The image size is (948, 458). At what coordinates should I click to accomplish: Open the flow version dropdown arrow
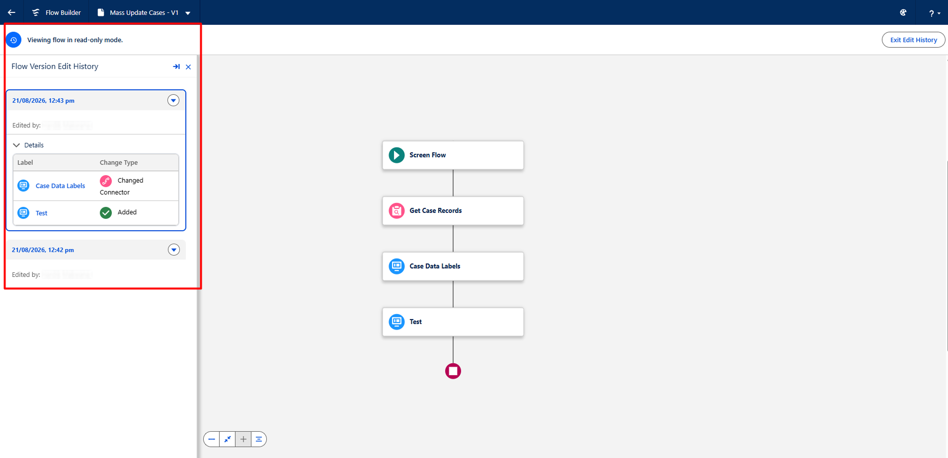coord(188,13)
